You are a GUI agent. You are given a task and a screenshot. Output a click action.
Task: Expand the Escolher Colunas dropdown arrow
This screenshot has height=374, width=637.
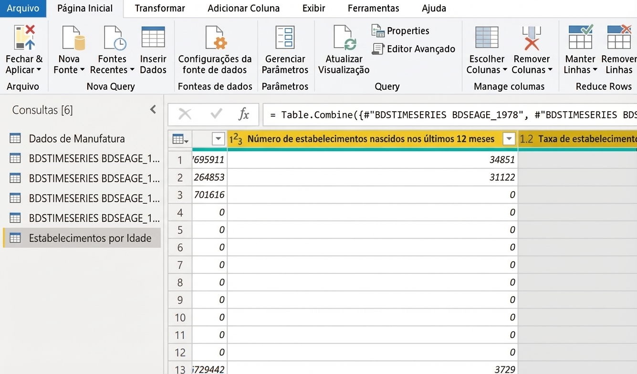pyautogui.click(x=504, y=70)
